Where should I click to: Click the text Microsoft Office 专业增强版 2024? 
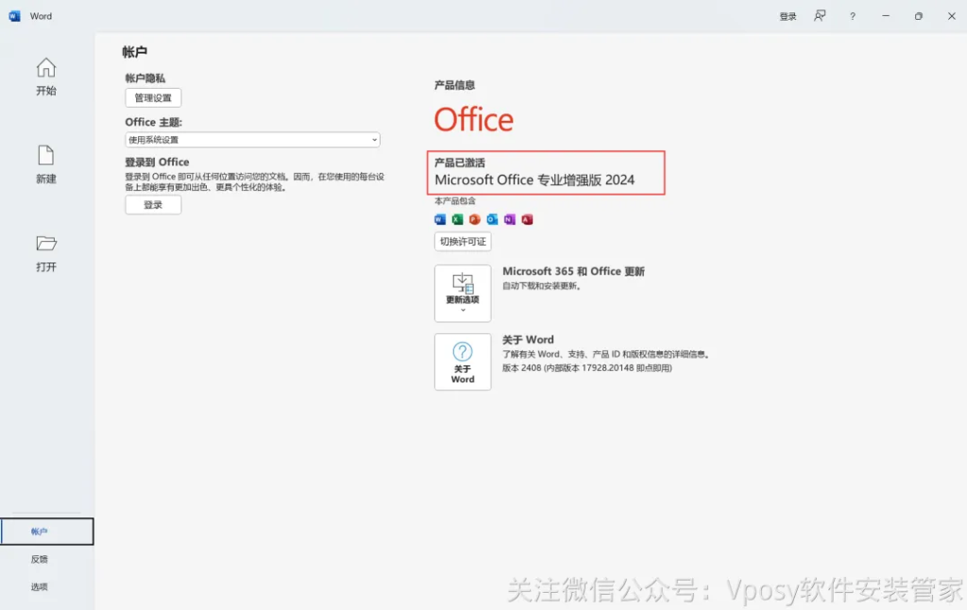534,180
